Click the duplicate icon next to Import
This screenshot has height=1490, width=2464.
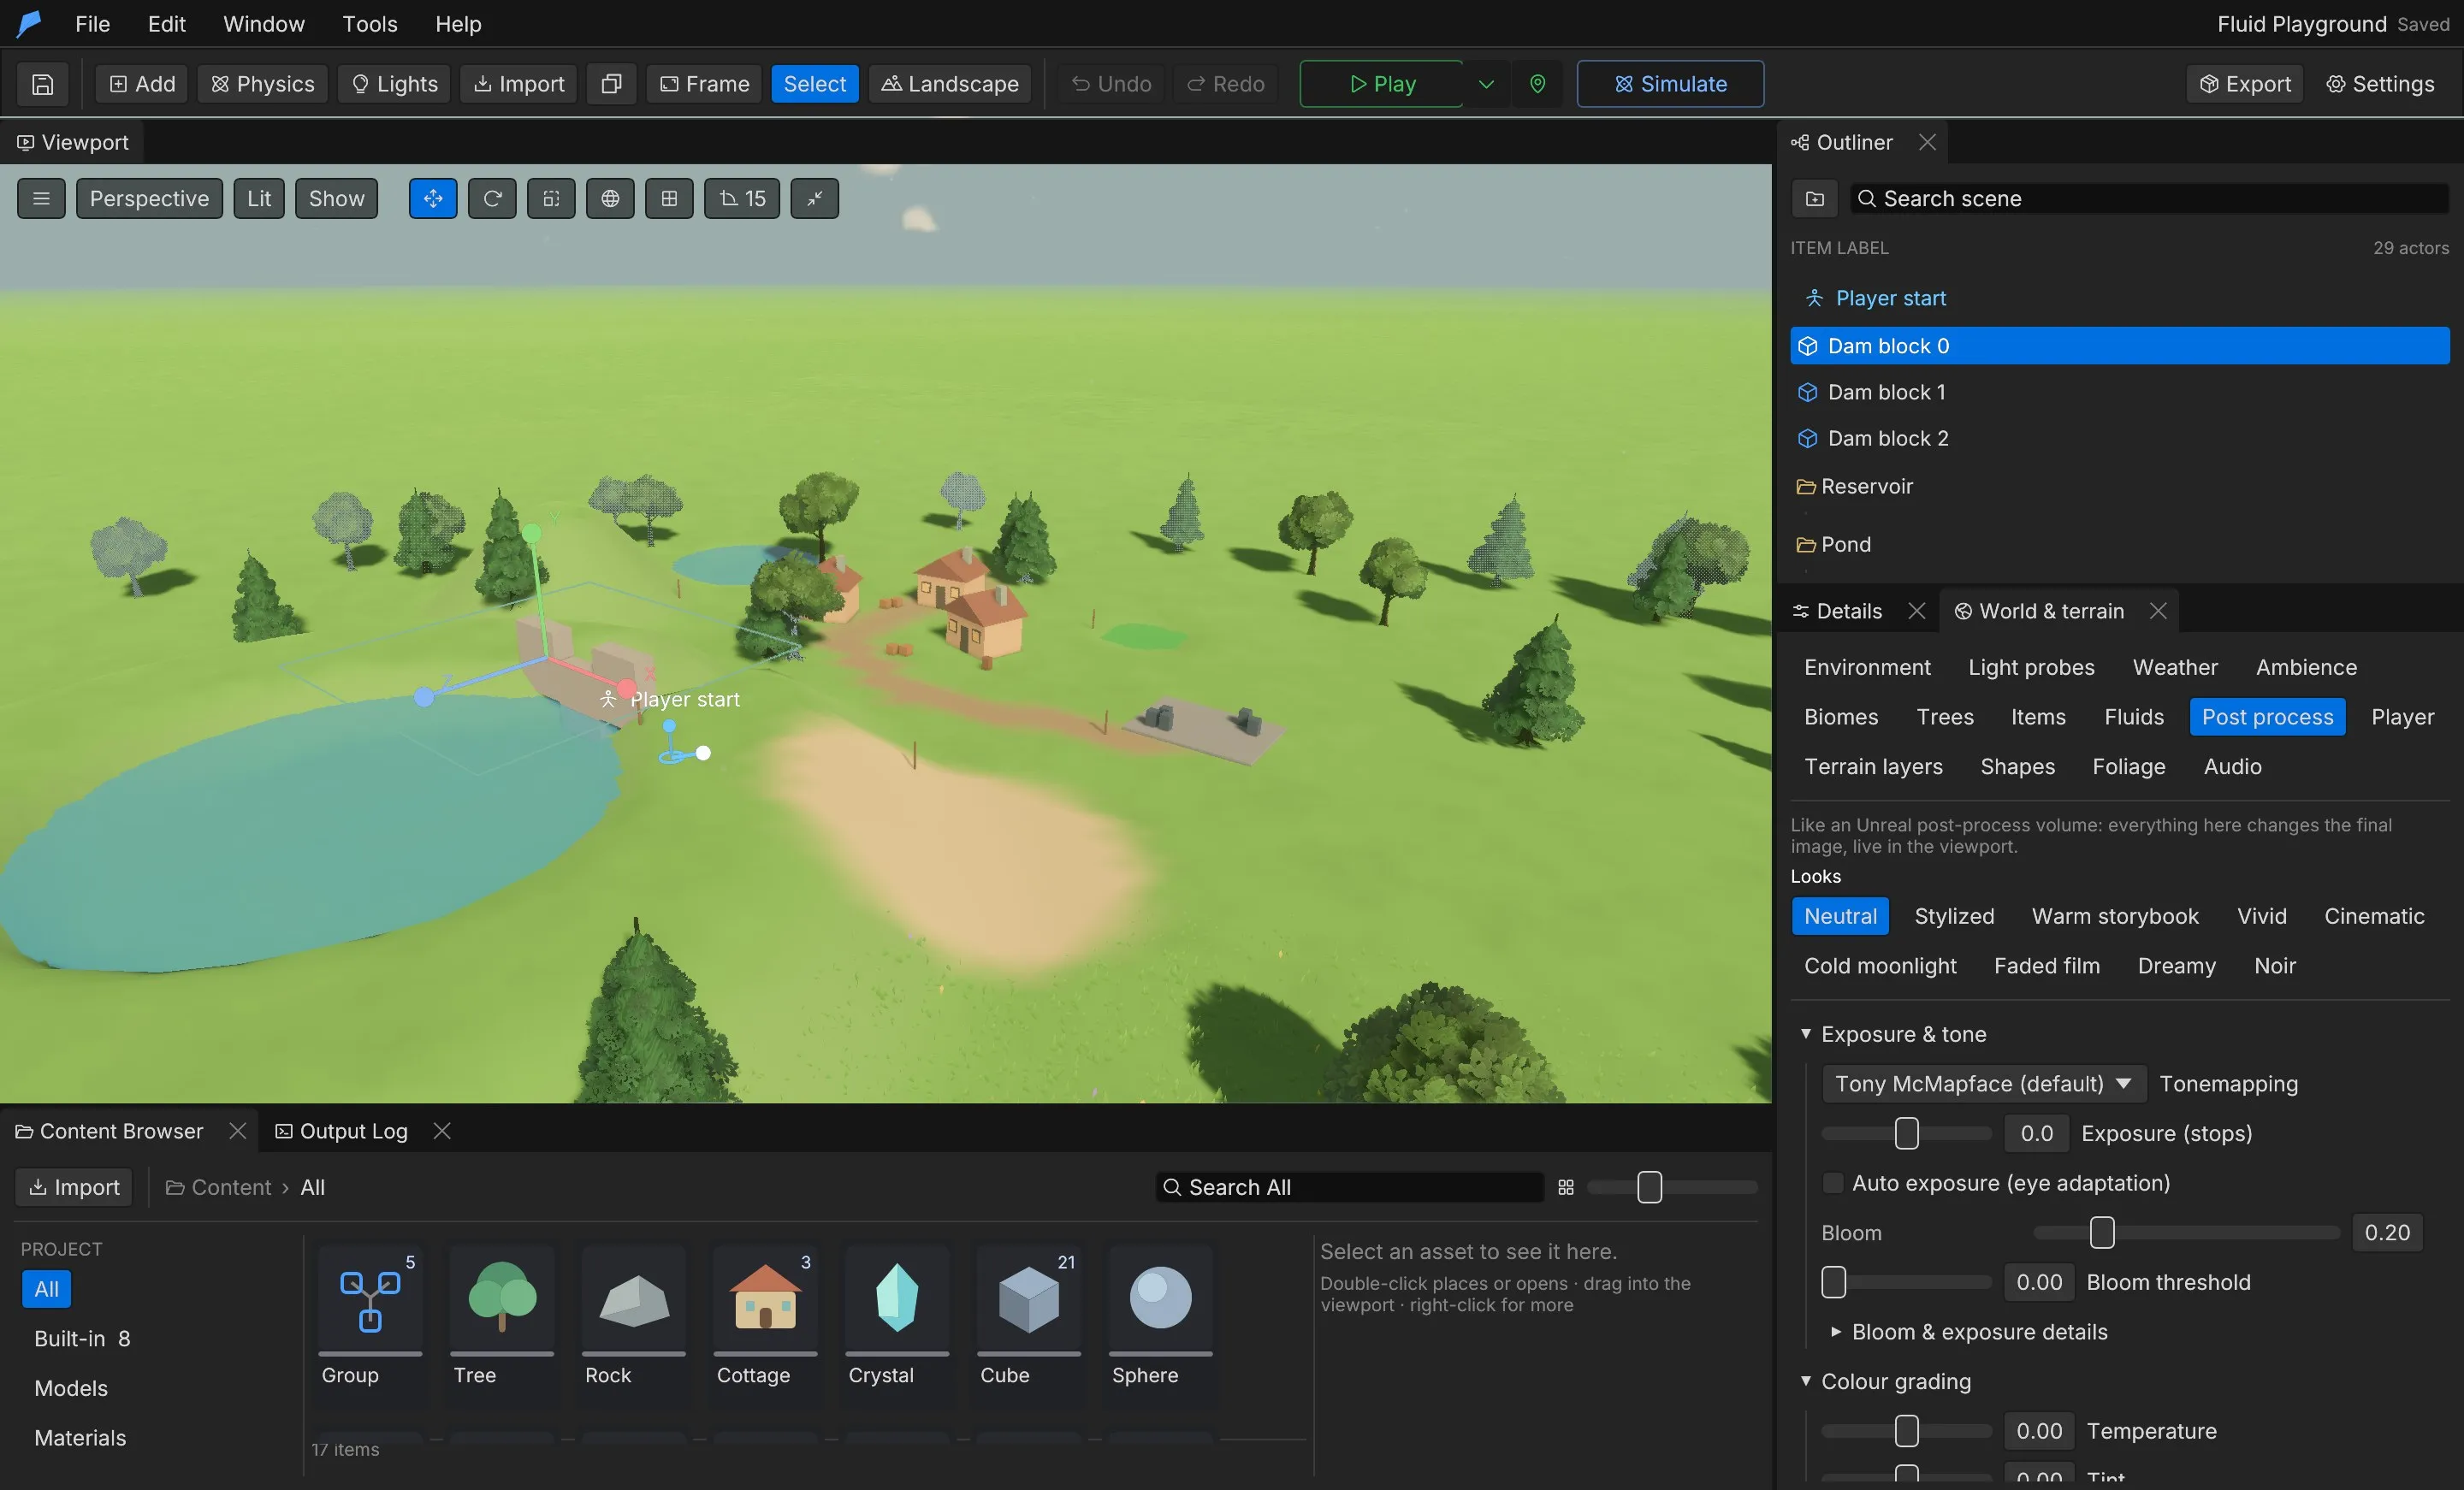pyautogui.click(x=611, y=84)
